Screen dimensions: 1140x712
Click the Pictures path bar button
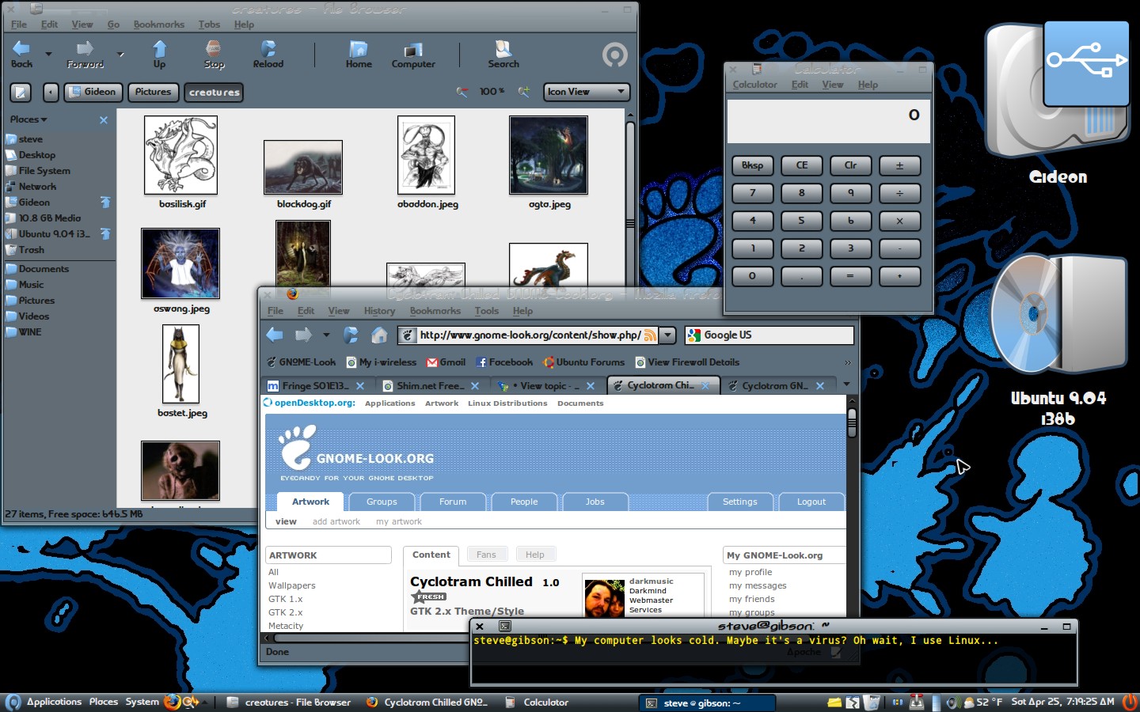(x=153, y=92)
